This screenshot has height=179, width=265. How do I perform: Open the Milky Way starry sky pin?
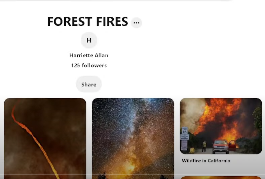[133, 138]
